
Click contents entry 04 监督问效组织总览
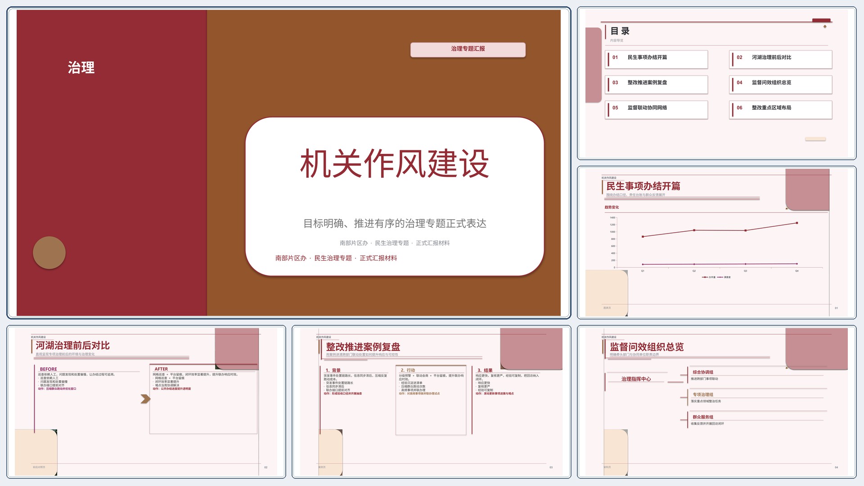780,84
